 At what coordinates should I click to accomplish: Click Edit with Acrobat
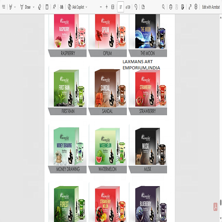click(x=211, y=7)
